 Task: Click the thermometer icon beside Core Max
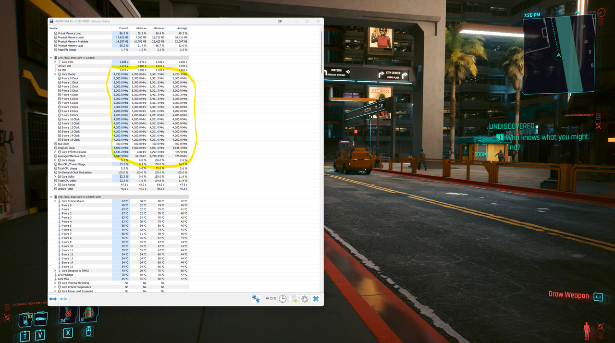tap(56, 279)
